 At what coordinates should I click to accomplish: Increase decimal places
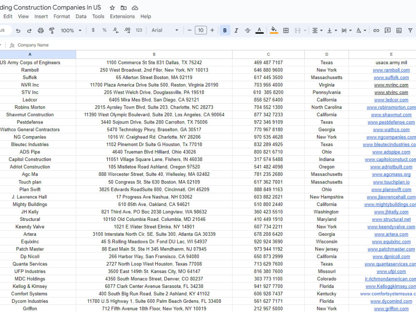pyautogui.click(x=127, y=30)
